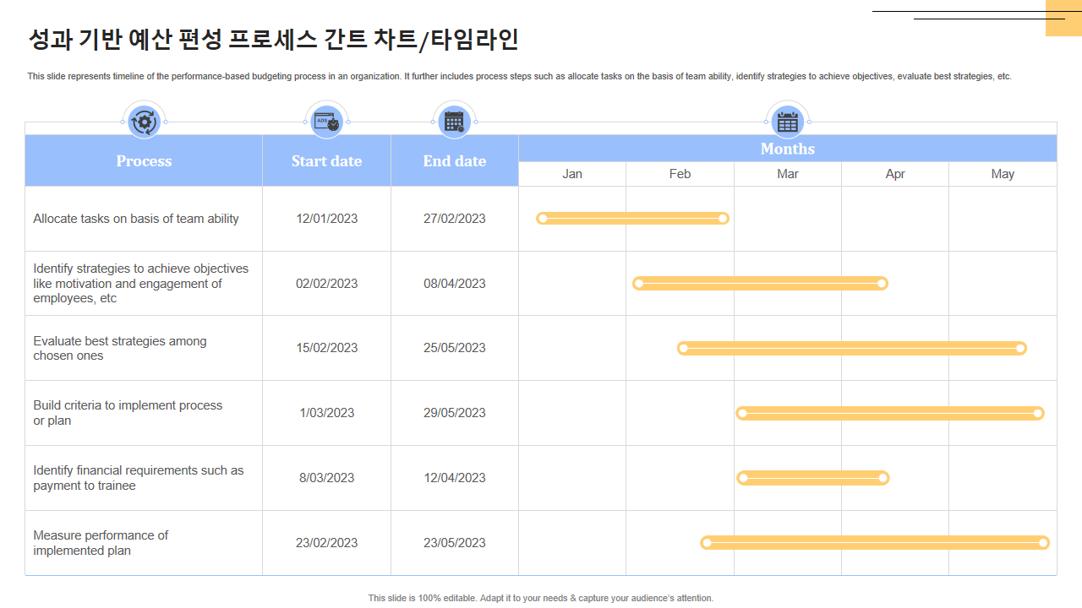The height and width of the screenshot is (608, 1082).
Task: Select the Korean slide title text
Action: [x=273, y=40]
